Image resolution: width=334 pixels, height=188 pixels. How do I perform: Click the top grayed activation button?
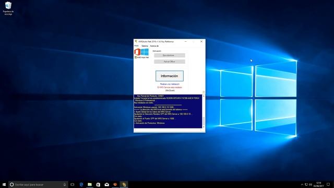(x=169, y=55)
